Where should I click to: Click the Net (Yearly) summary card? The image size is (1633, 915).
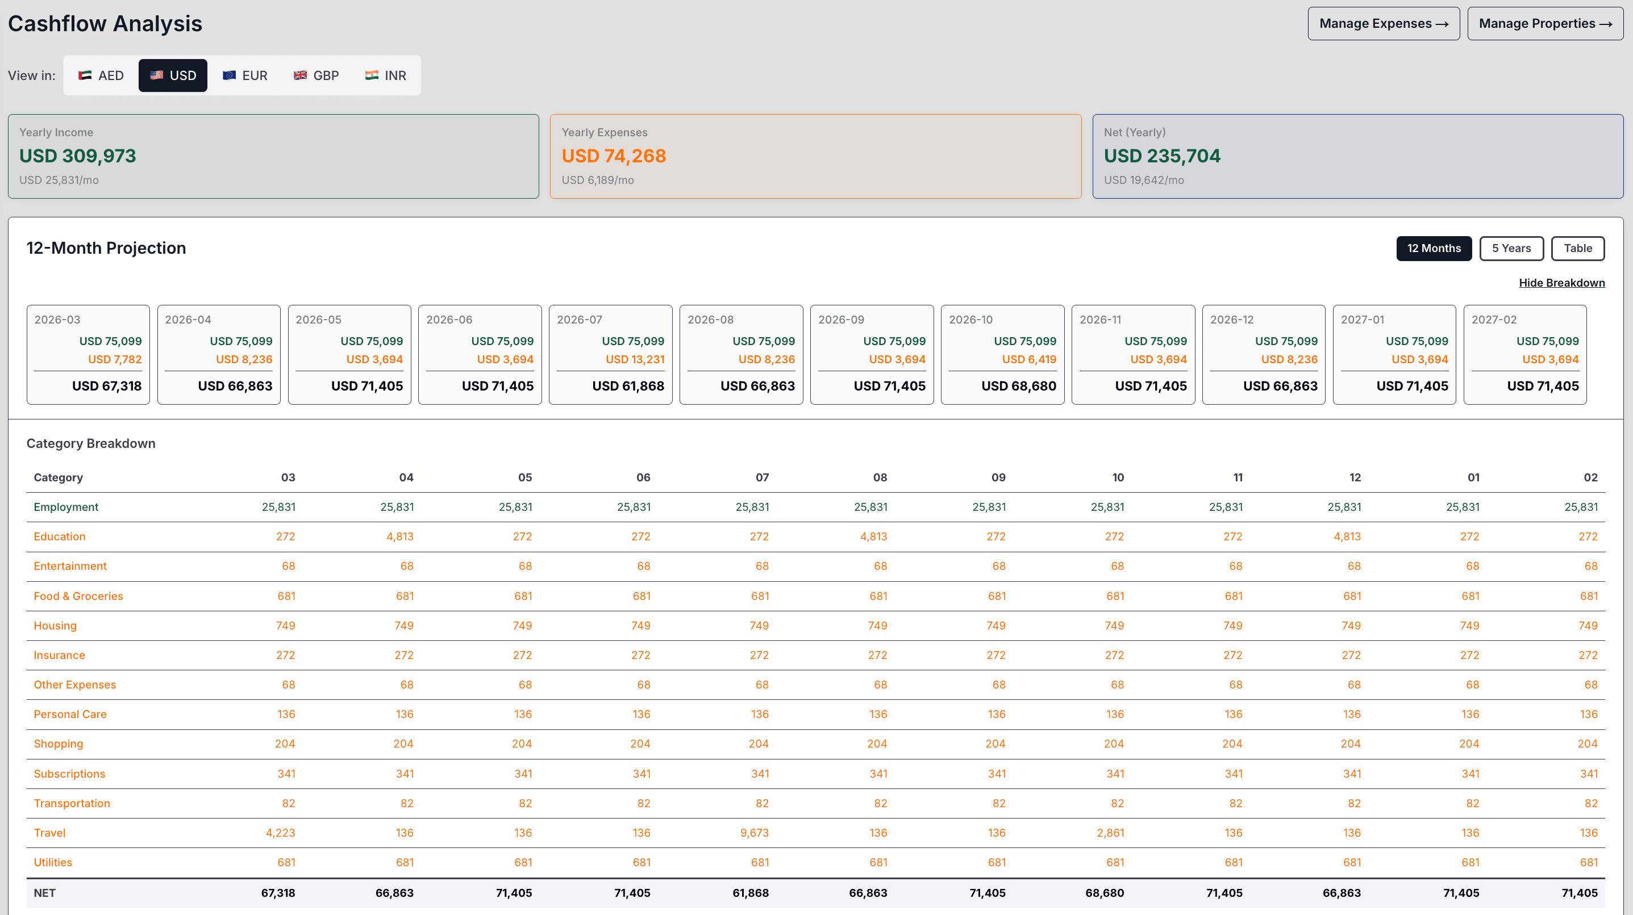[x=1357, y=156]
